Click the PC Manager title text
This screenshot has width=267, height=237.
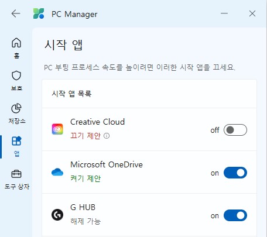pos(74,14)
